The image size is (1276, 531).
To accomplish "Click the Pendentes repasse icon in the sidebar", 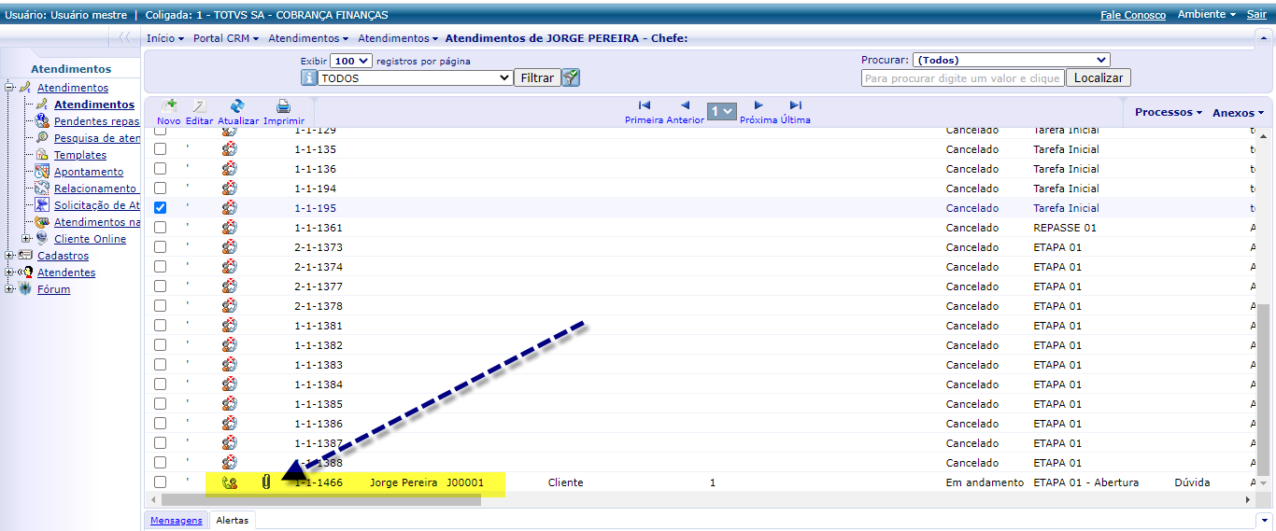I will coord(42,121).
